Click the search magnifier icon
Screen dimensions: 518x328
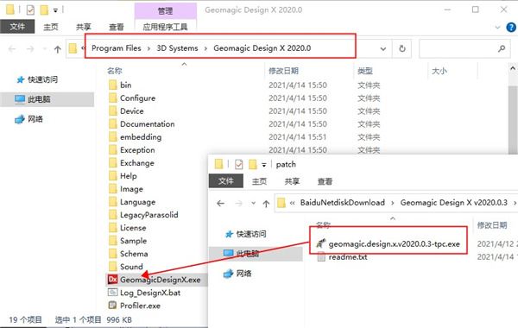(x=502, y=48)
